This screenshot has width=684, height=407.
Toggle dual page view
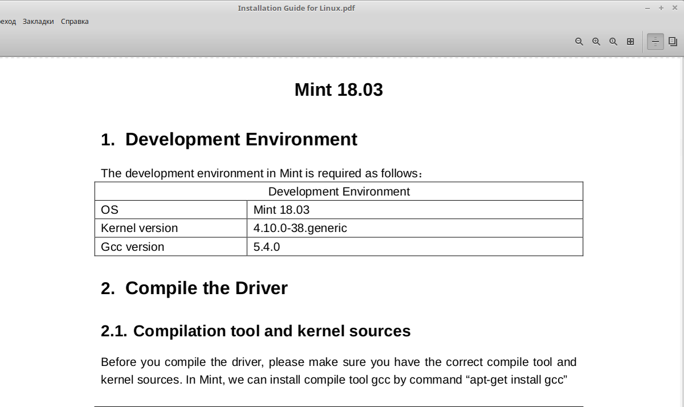(673, 42)
